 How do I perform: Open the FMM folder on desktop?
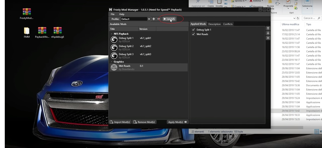[x=27, y=31]
